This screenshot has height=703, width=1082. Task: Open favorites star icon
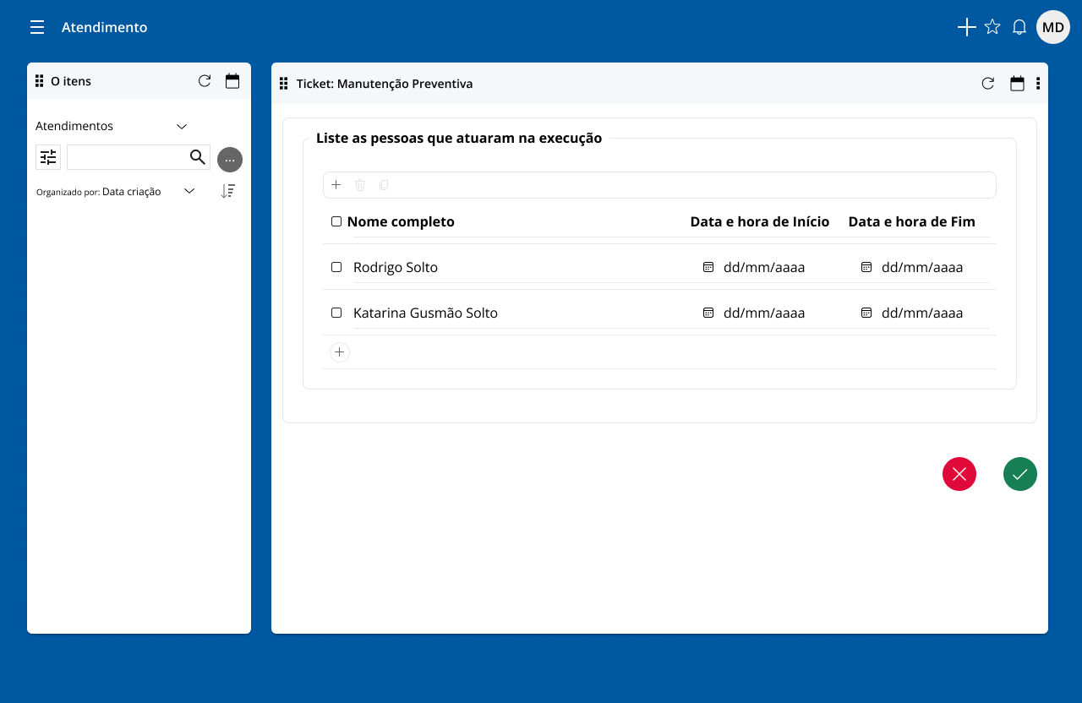click(992, 27)
